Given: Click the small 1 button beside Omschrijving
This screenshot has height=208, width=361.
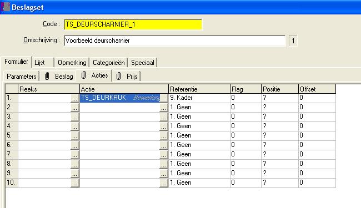Looking at the screenshot, I should (293, 41).
